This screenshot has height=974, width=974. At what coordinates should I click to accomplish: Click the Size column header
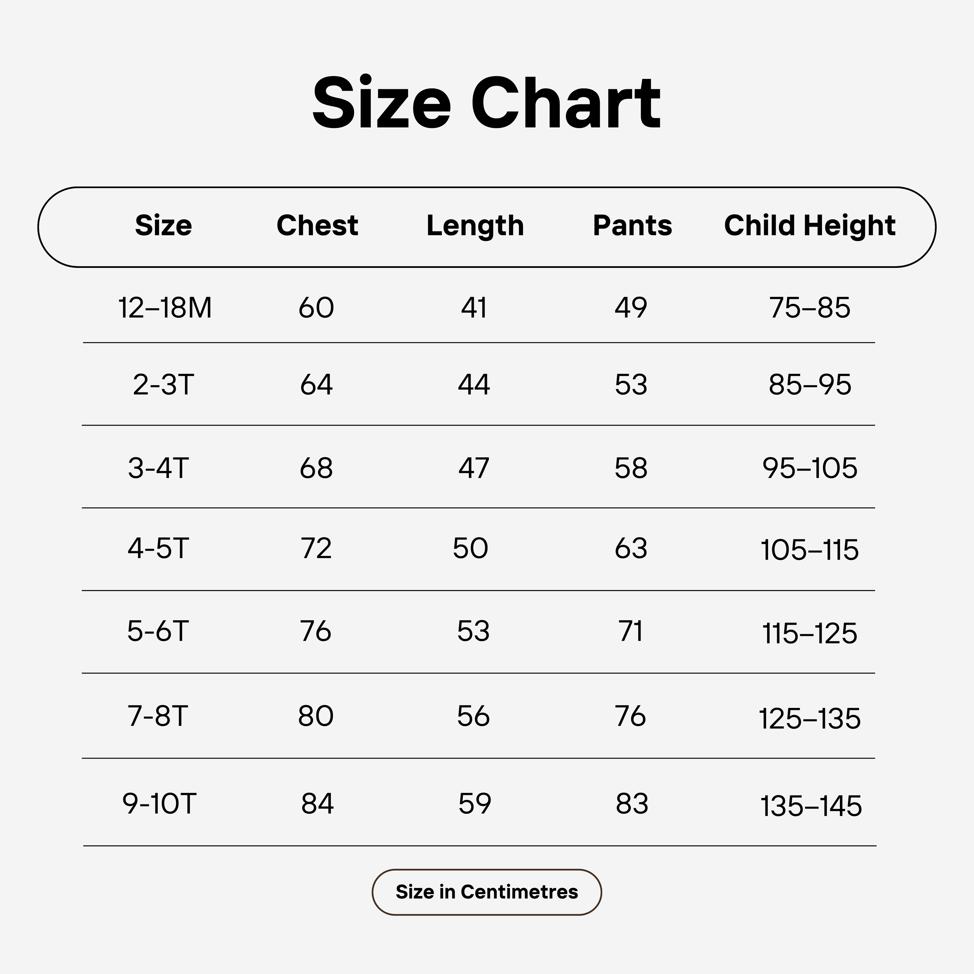[x=163, y=225]
